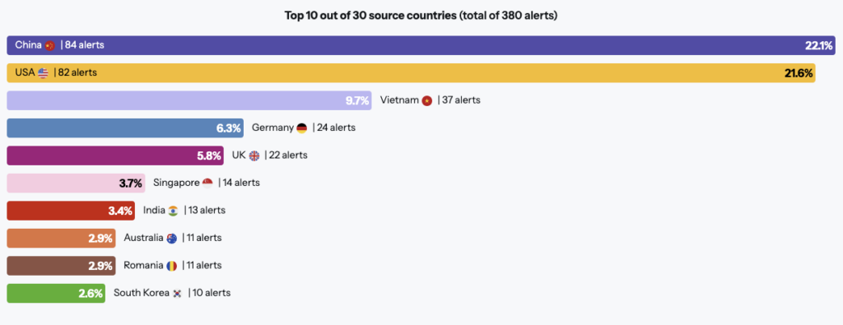The height and width of the screenshot is (325, 843).
Task: Click the 5.8% percentage value
Action: 209,156
